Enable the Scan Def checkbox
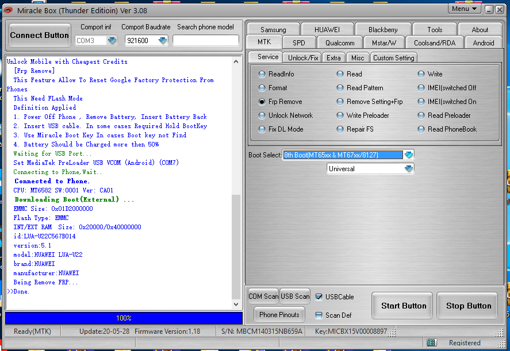 tap(319, 315)
